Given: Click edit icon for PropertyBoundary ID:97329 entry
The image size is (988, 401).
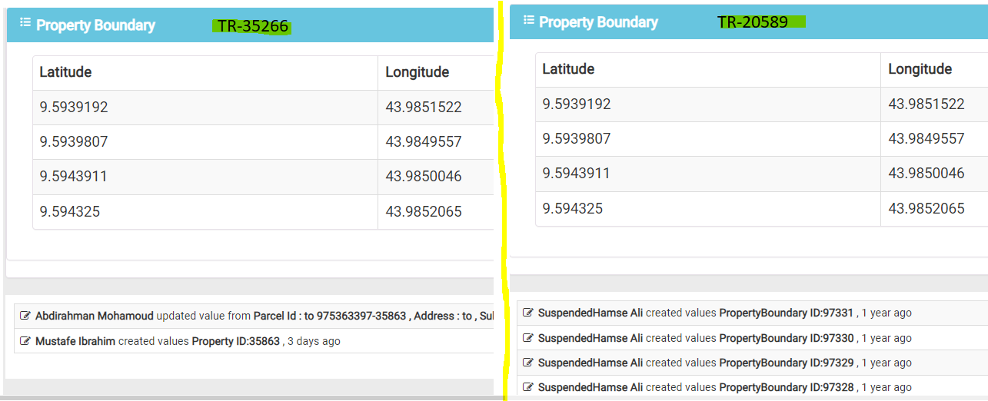Looking at the screenshot, I should point(528,362).
